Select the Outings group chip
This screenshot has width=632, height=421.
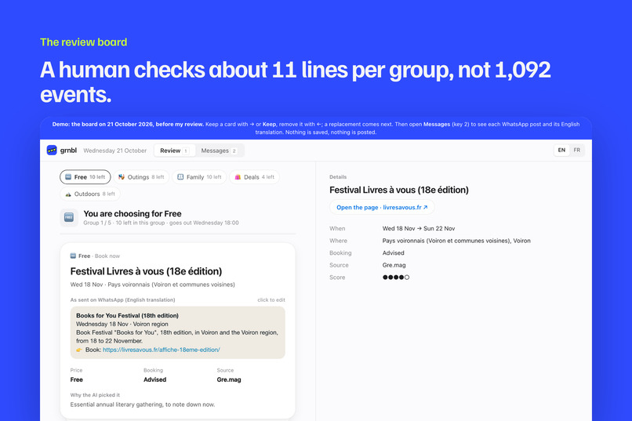pos(141,177)
